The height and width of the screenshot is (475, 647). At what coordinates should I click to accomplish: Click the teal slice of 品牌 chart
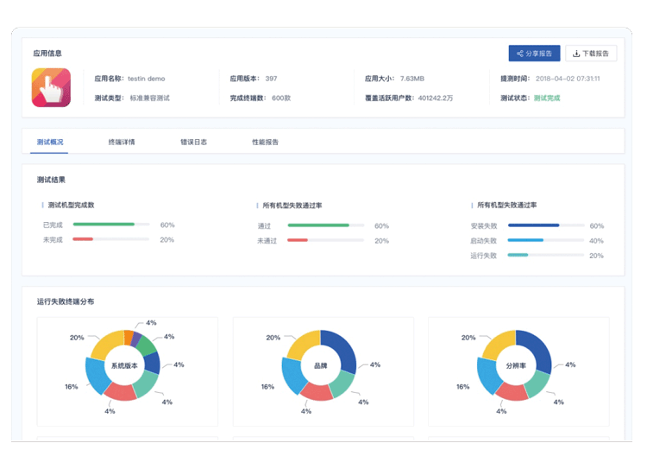pyautogui.click(x=343, y=383)
